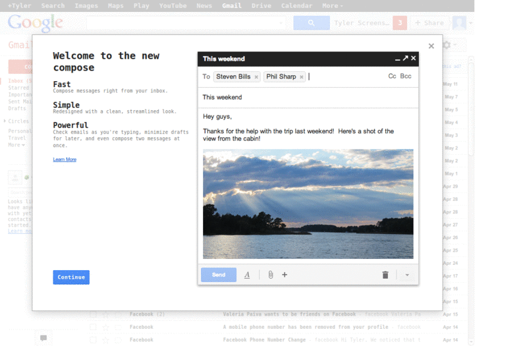Open the Travel label in sidebar
Viewport: 527px width, 346px height.
17,138
